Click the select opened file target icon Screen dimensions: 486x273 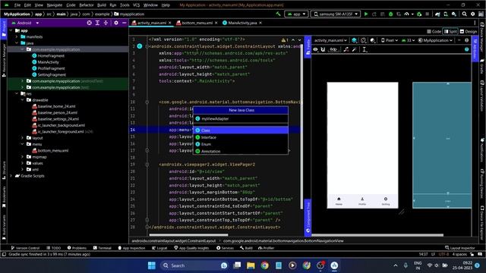tap(90, 23)
